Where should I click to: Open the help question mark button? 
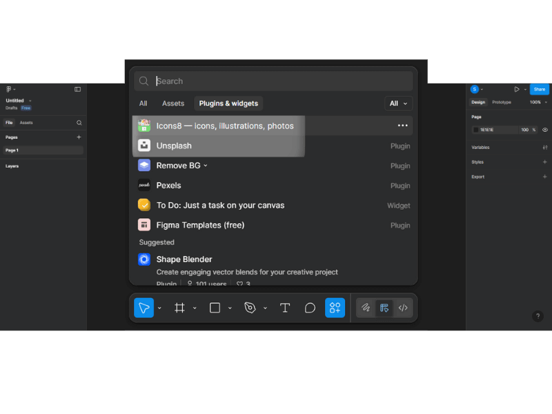tap(538, 316)
